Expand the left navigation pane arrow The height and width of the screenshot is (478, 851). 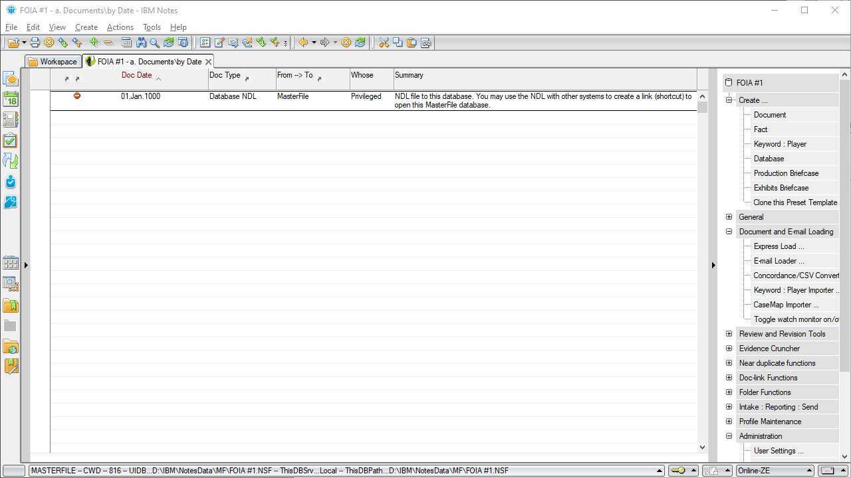[x=26, y=265]
